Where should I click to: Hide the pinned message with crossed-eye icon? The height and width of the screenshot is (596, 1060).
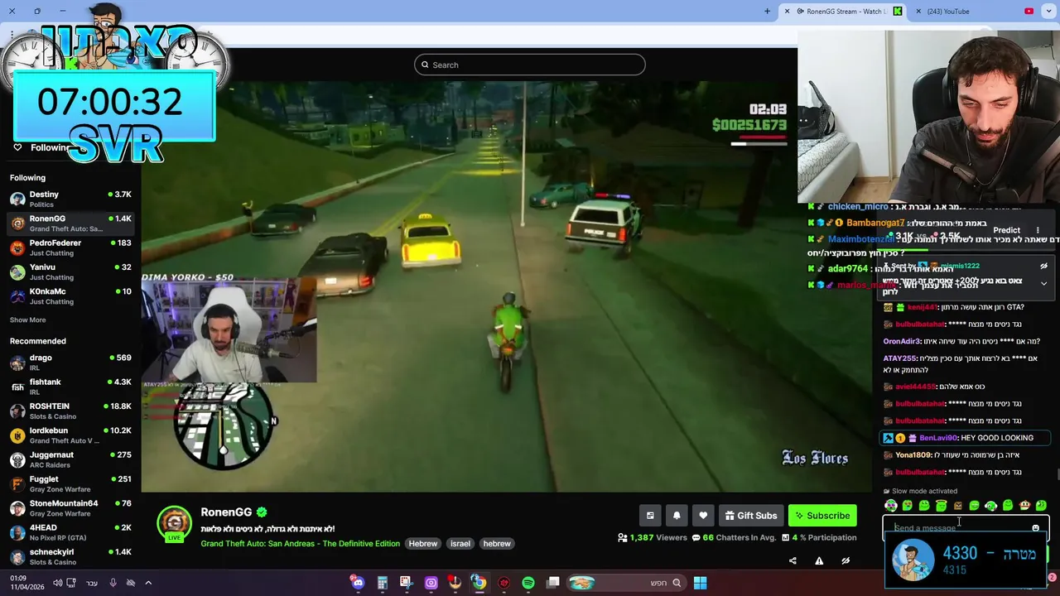1043,267
